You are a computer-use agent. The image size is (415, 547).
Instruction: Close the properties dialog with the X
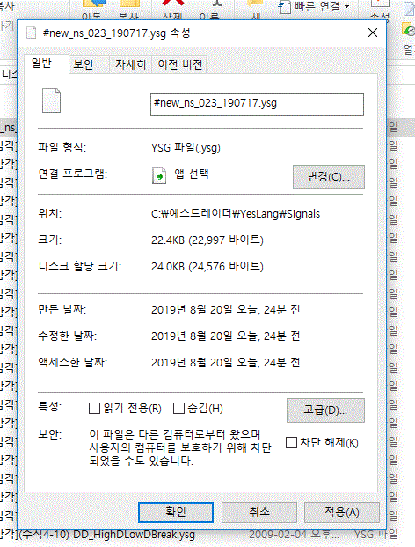point(373,33)
